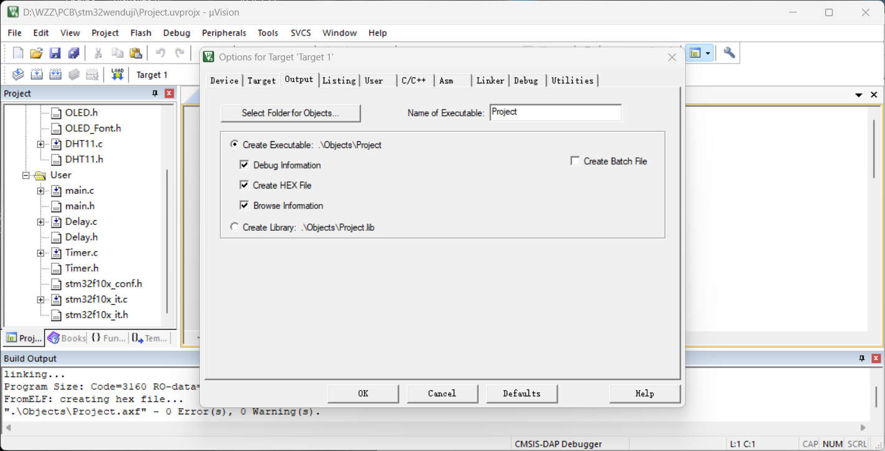Image resolution: width=885 pixels, height=451 pixels.
Task: Open the wrench Configuration icon
Action: (x=729, y=53)
